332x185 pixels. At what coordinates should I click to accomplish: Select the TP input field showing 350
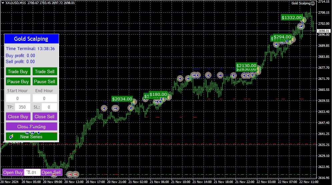(22, 107)
